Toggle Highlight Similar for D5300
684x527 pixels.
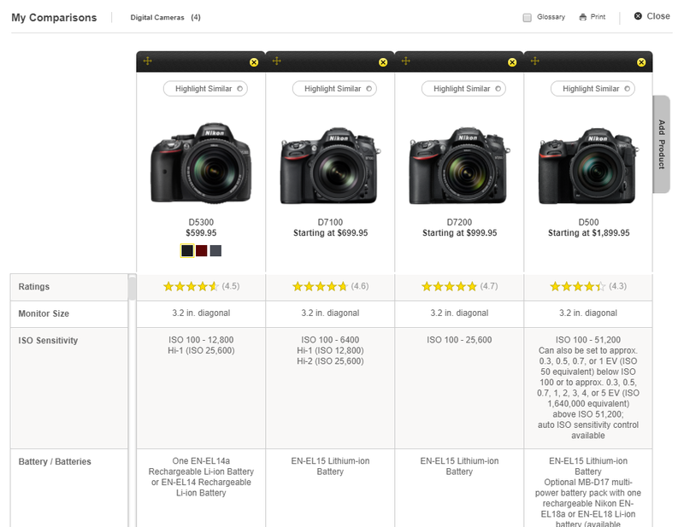coord(205,89)
